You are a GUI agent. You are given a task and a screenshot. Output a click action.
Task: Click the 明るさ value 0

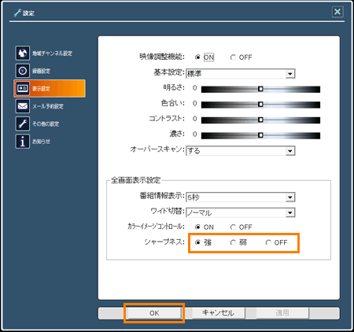pyautogui.click(x=194, y=88)
